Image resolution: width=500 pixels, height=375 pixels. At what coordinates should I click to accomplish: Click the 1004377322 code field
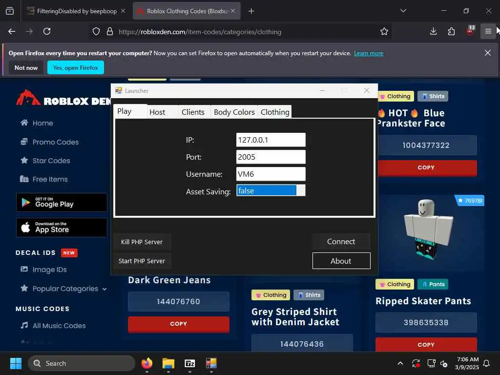[x=427, y=145]
